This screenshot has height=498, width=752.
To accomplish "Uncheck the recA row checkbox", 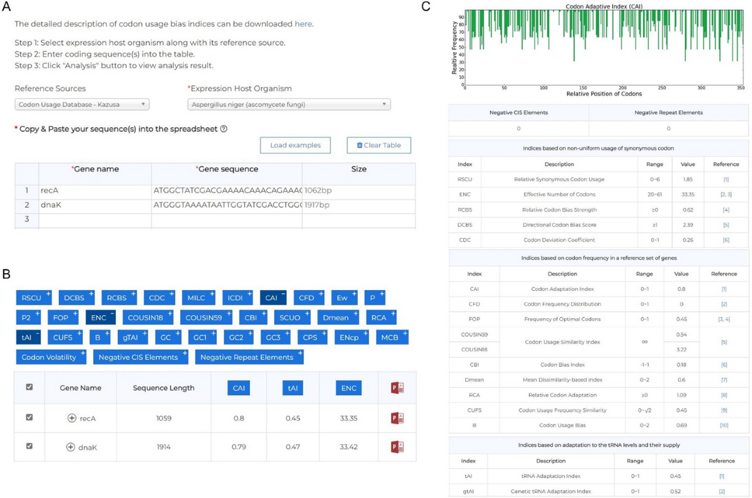I will [x=29, y=417].
